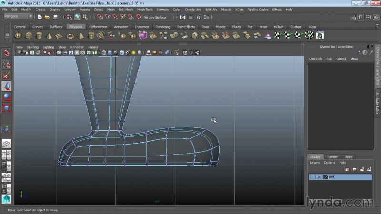Open the viewport Shading menu
The width and height of the screenshot is (381, 214).
pos(32,47)
